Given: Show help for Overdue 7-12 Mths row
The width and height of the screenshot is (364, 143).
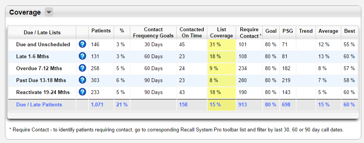Looking at the screenshot, I should 82,68.
